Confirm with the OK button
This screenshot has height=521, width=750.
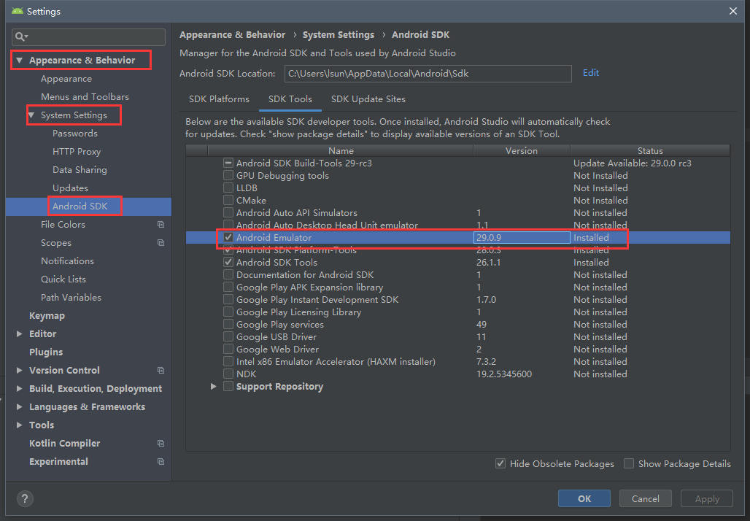[584, 498]
